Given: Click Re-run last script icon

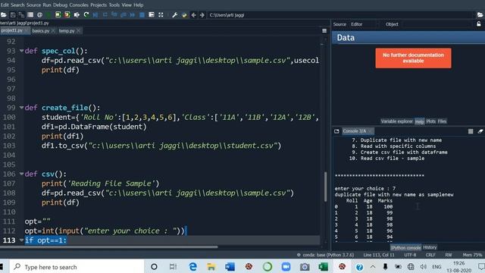Looking at the screenshot, I should coord(86,15).
